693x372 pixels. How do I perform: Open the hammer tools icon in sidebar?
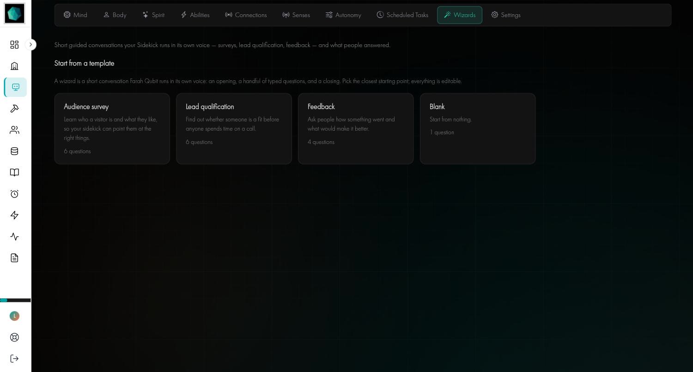click(x=14, y=108)
